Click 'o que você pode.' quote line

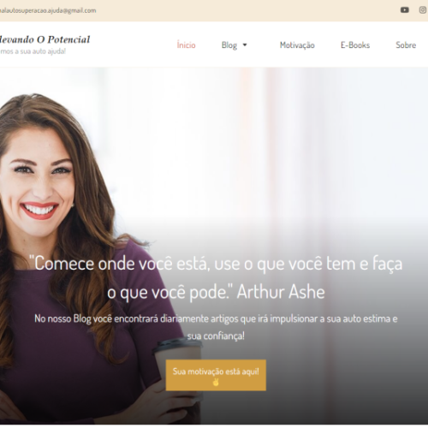[169, 292]
